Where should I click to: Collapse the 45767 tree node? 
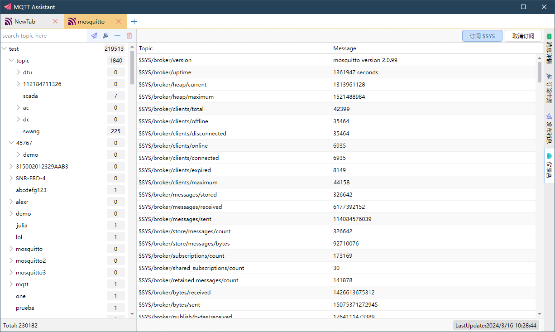(11, 143)
